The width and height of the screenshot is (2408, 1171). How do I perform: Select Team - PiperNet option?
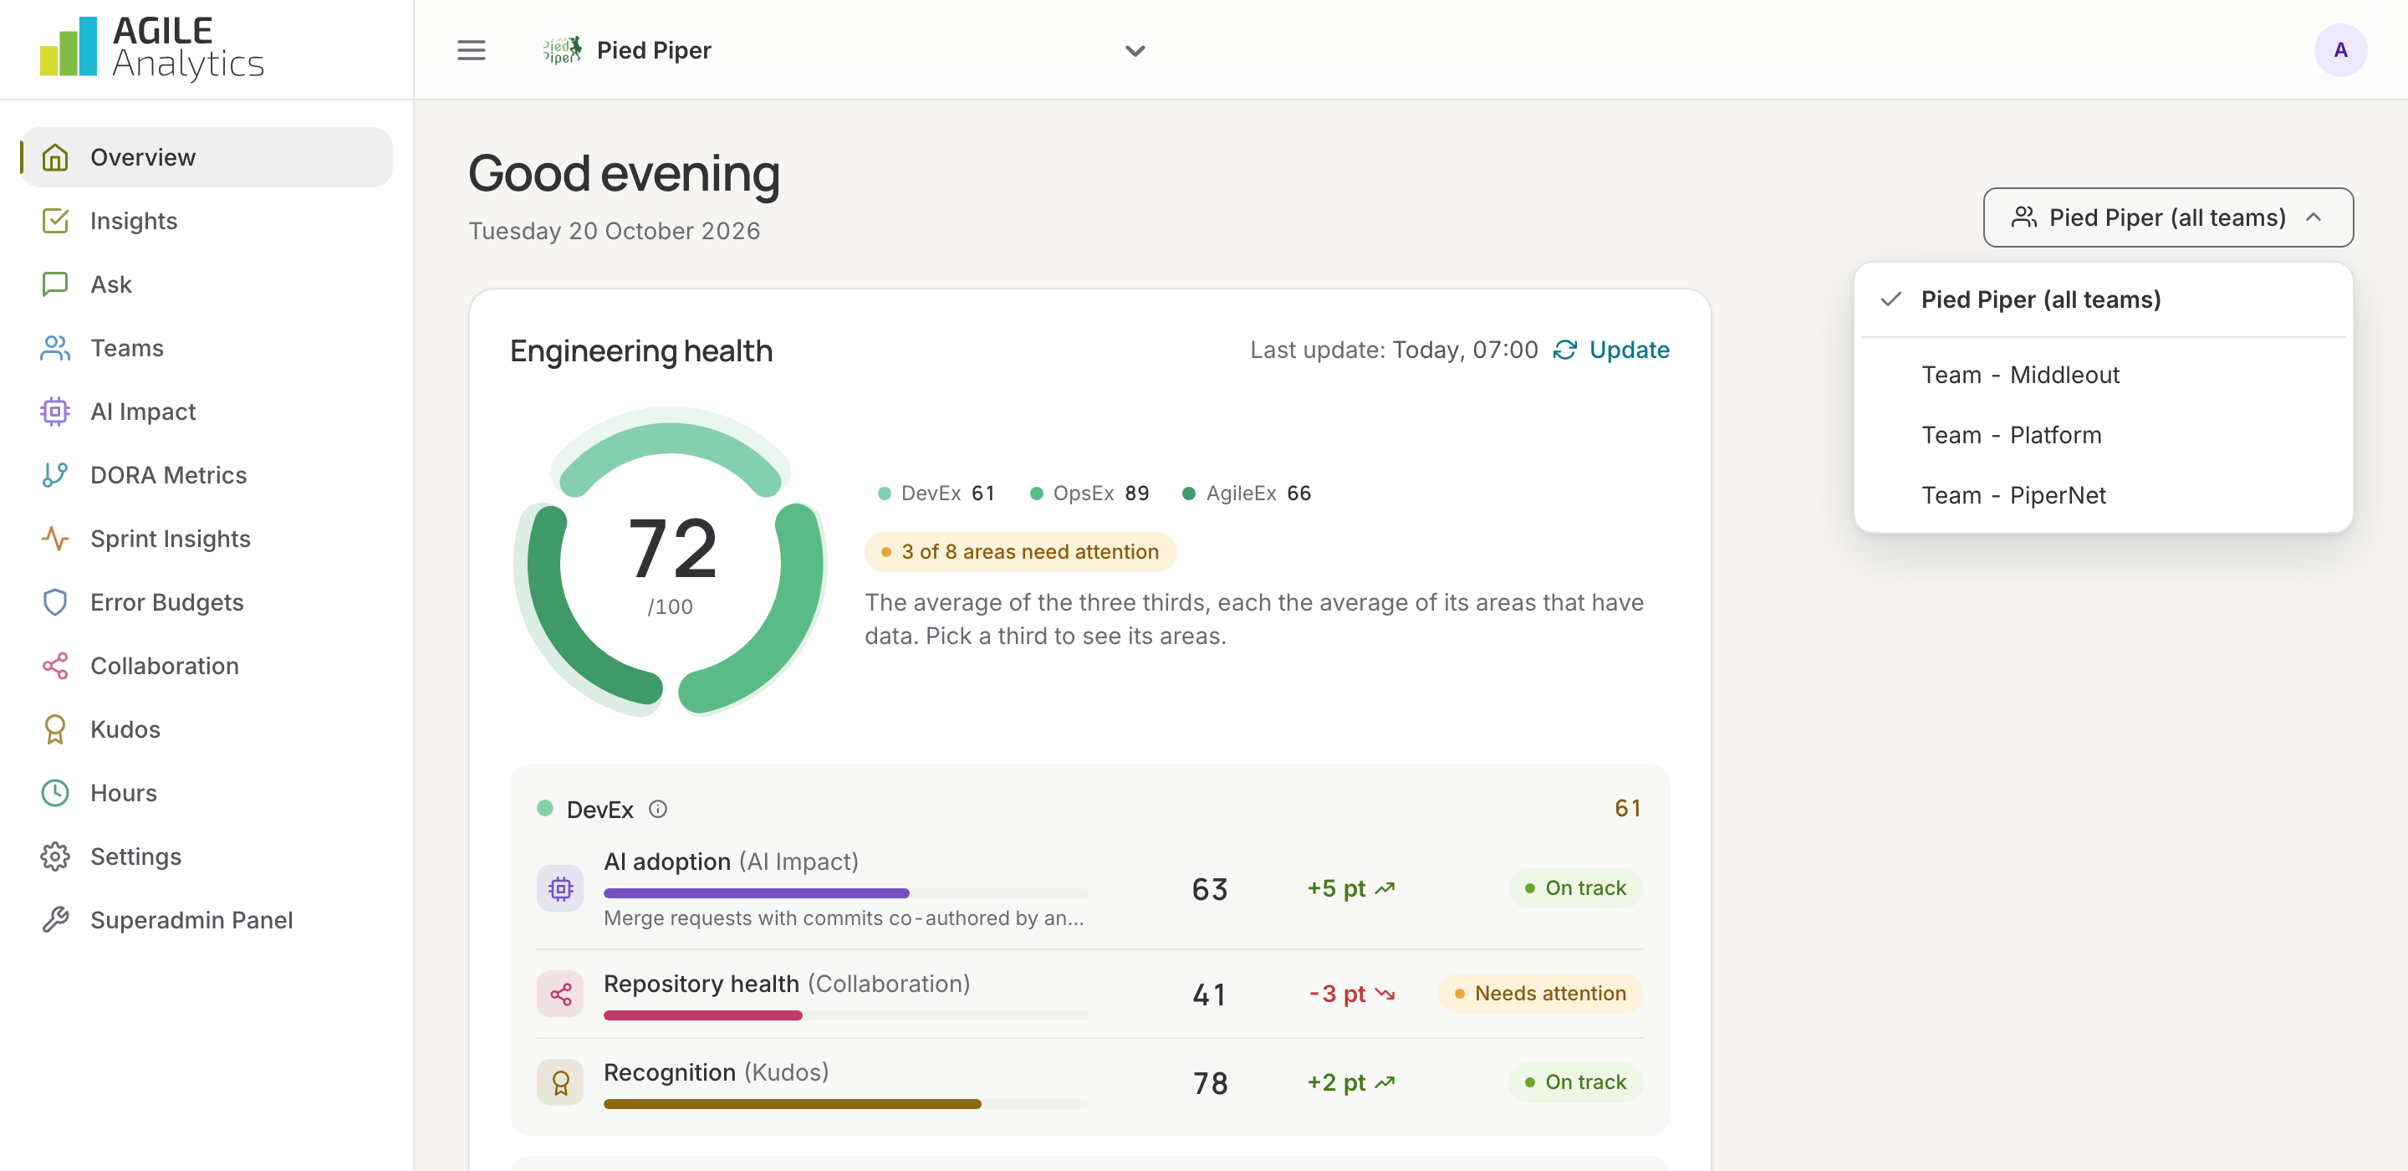click(2104, 495)
